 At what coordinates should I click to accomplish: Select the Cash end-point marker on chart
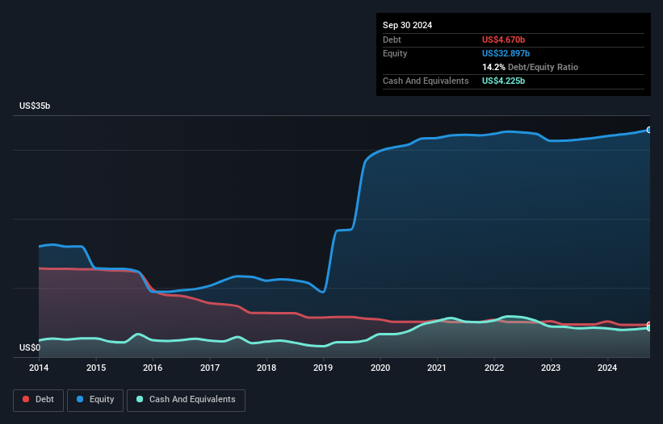tap(649, 328)
